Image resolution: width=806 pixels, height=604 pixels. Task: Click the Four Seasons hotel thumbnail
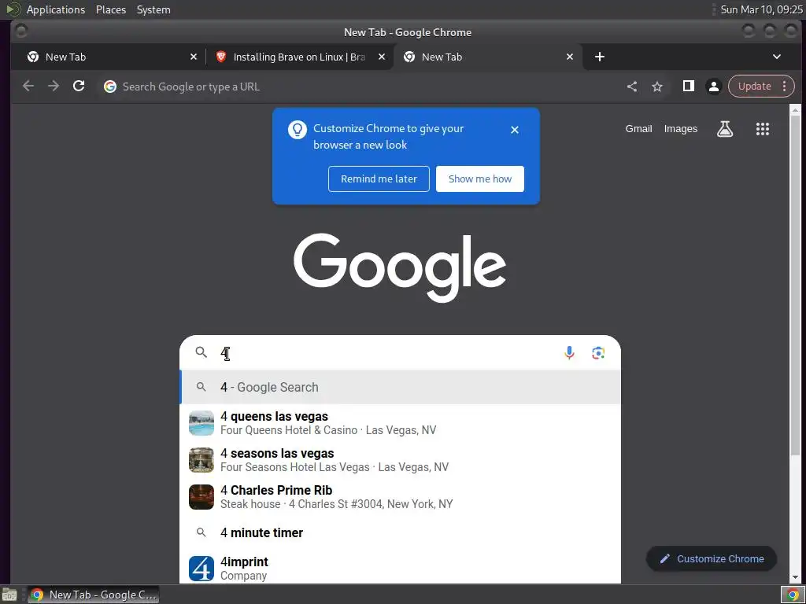point(201,460)
